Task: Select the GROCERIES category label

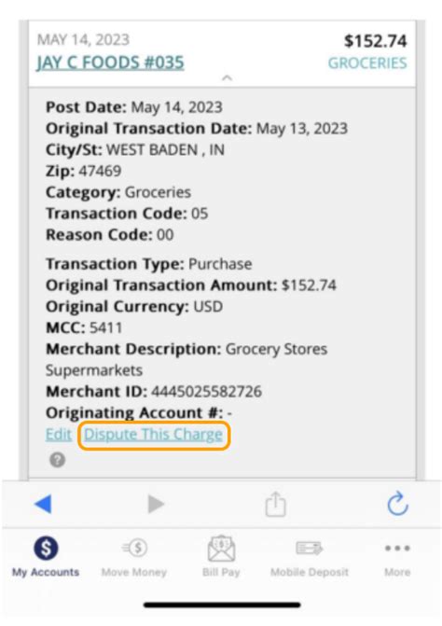Action: pyautogui.click(x=367, y=63)
